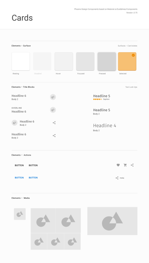
Task: Click the bottom-left image in the media grid
Action: tap(39, 241)
